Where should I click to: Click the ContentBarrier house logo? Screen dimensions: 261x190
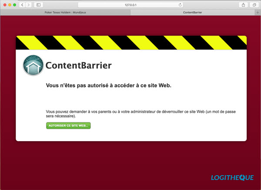pos(33,65)
